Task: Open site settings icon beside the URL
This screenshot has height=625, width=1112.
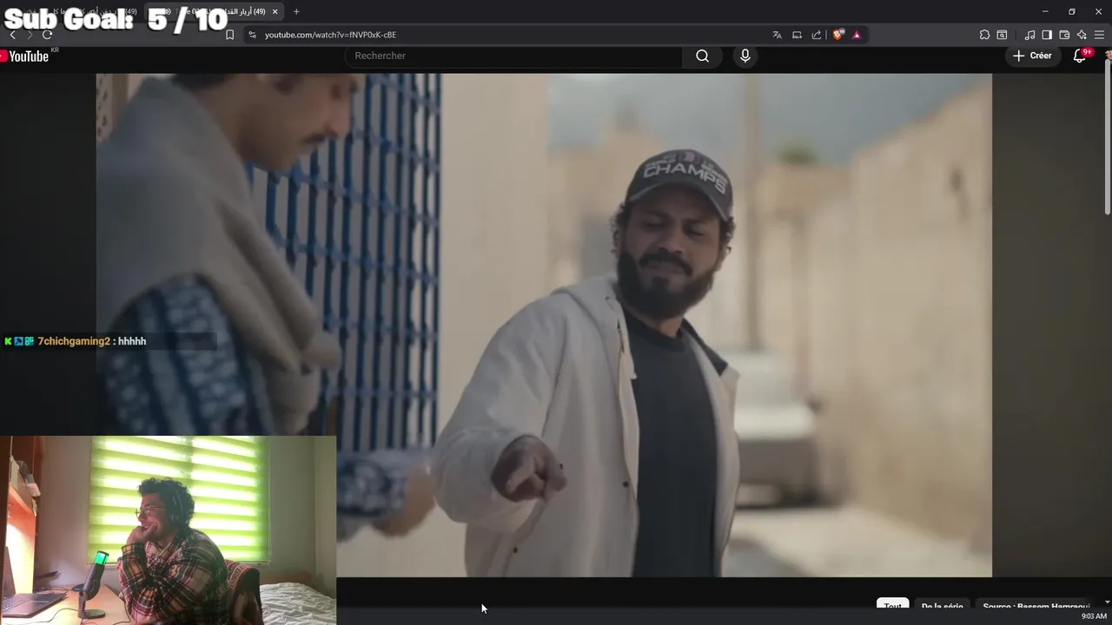Action: (252, 35)
